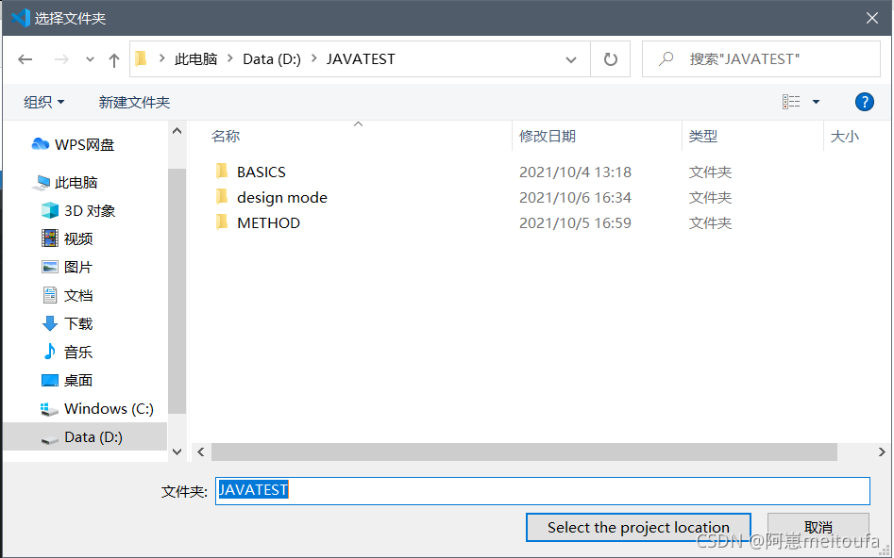894x558 pixels.
Task: Expand the chevron after 此电脑 breadcrumb
Action: coord(230,58)
